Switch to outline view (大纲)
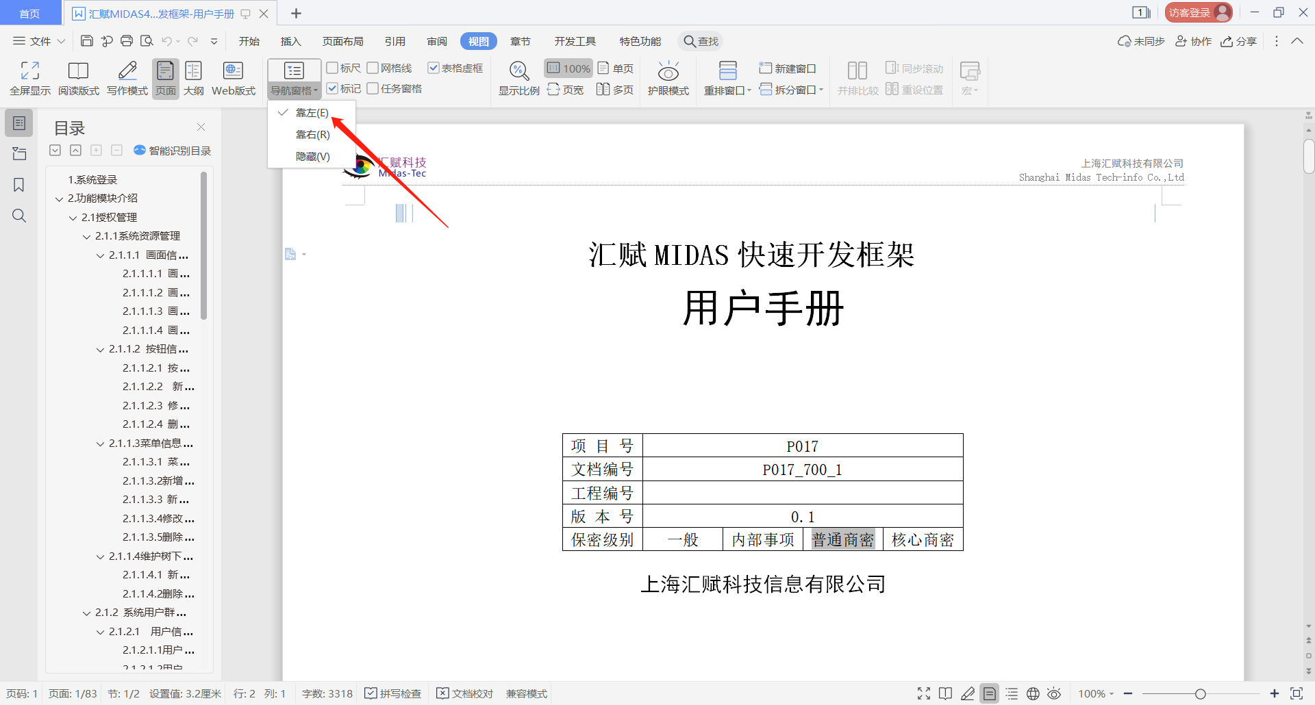The width and height of the screenshot is (1315, 705). [194, 79]
